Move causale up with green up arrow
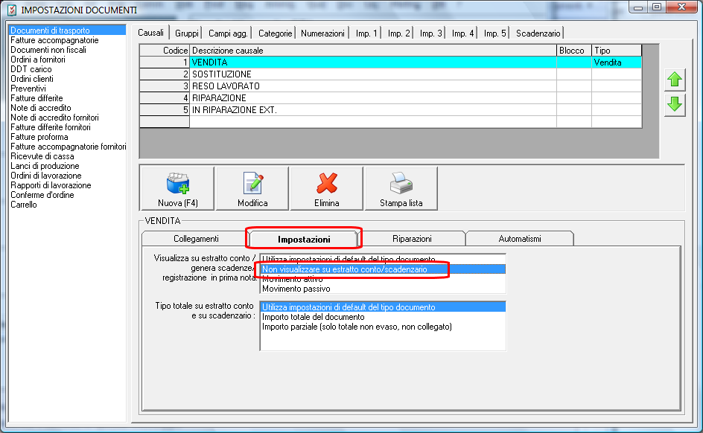The height and width of the screenshot is (433, 703). (x=675, y=80)
